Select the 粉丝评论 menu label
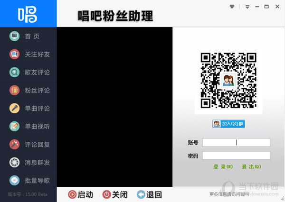285x202 pixels. (x=37, y=91)
